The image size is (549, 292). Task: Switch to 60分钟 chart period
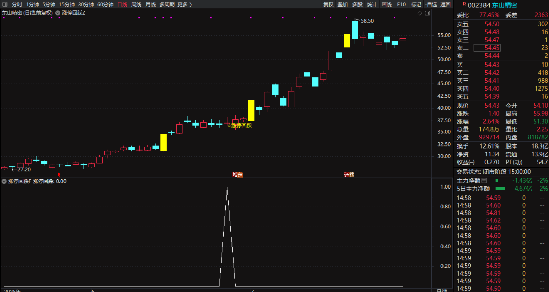click(x=105, y=4)
